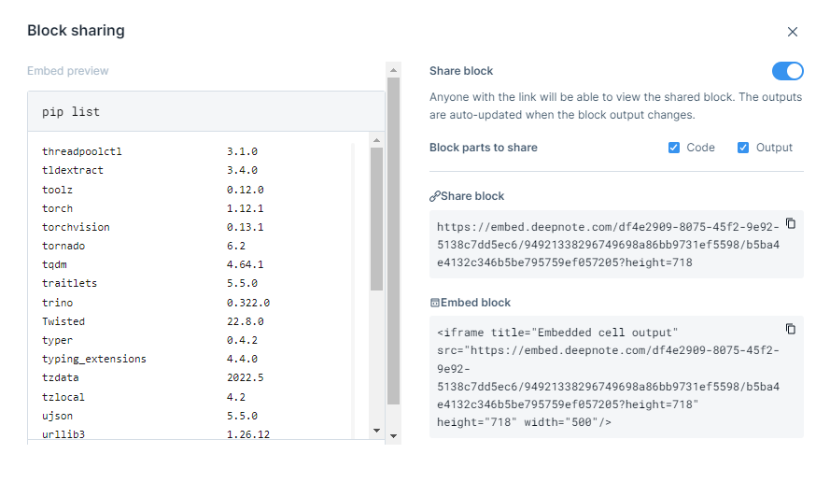
Task: Copy the embed iframe code
Action: [x=790, y=329]
